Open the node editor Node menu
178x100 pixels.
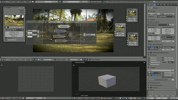28,59
